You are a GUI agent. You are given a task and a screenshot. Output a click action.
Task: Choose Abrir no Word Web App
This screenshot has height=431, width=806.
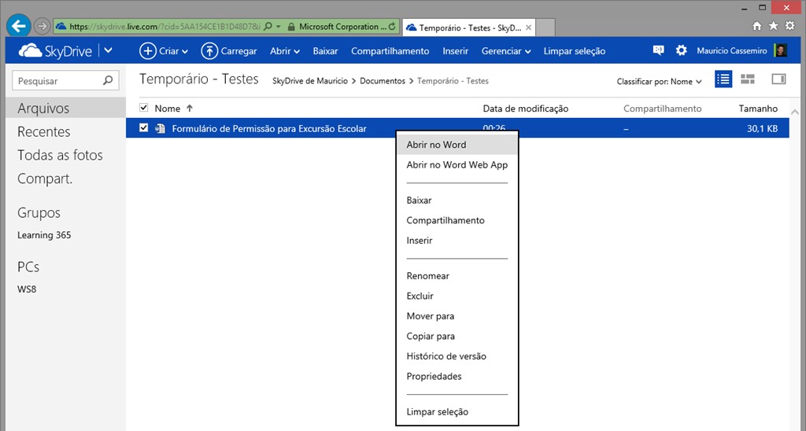point(457,165)
